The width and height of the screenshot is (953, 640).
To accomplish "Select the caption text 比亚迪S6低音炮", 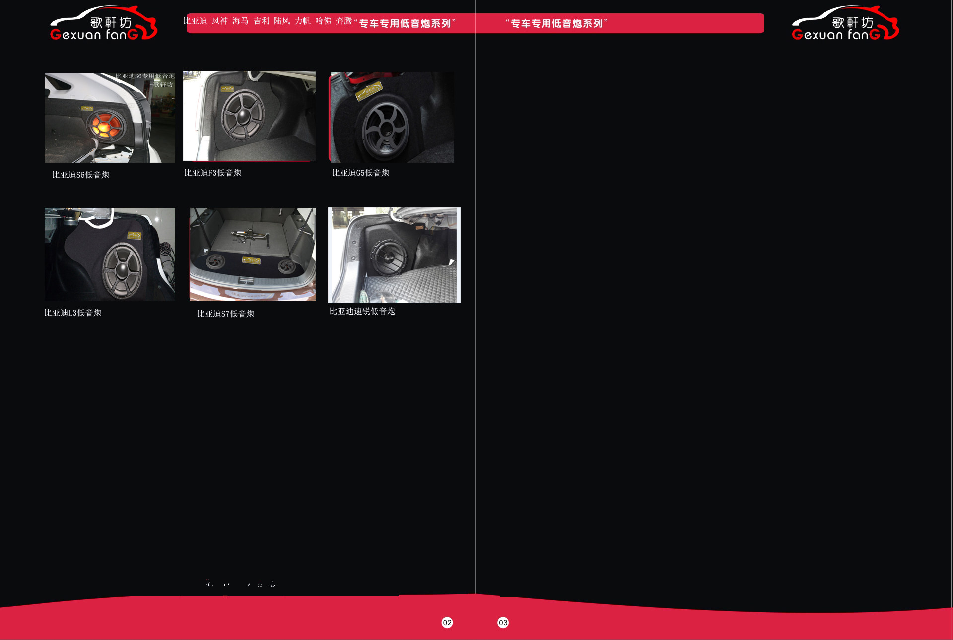I will tap(80, 175).
